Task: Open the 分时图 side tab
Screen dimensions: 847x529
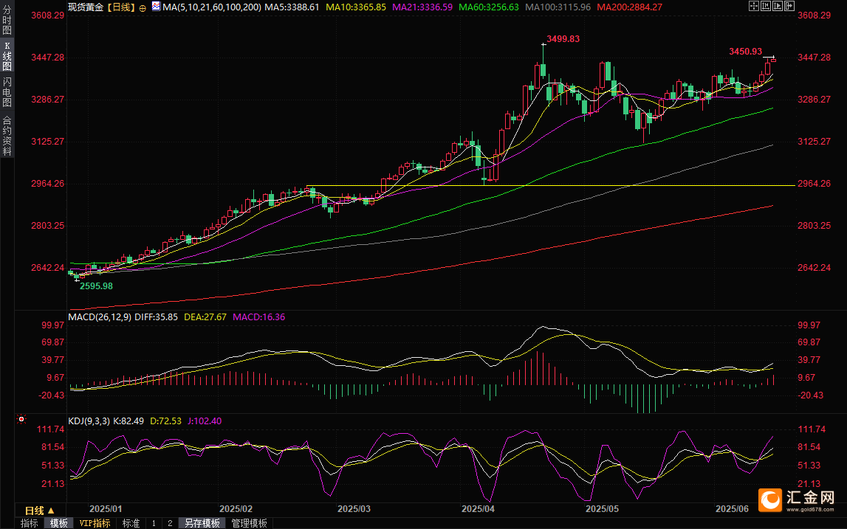Action: pos(7,20)
